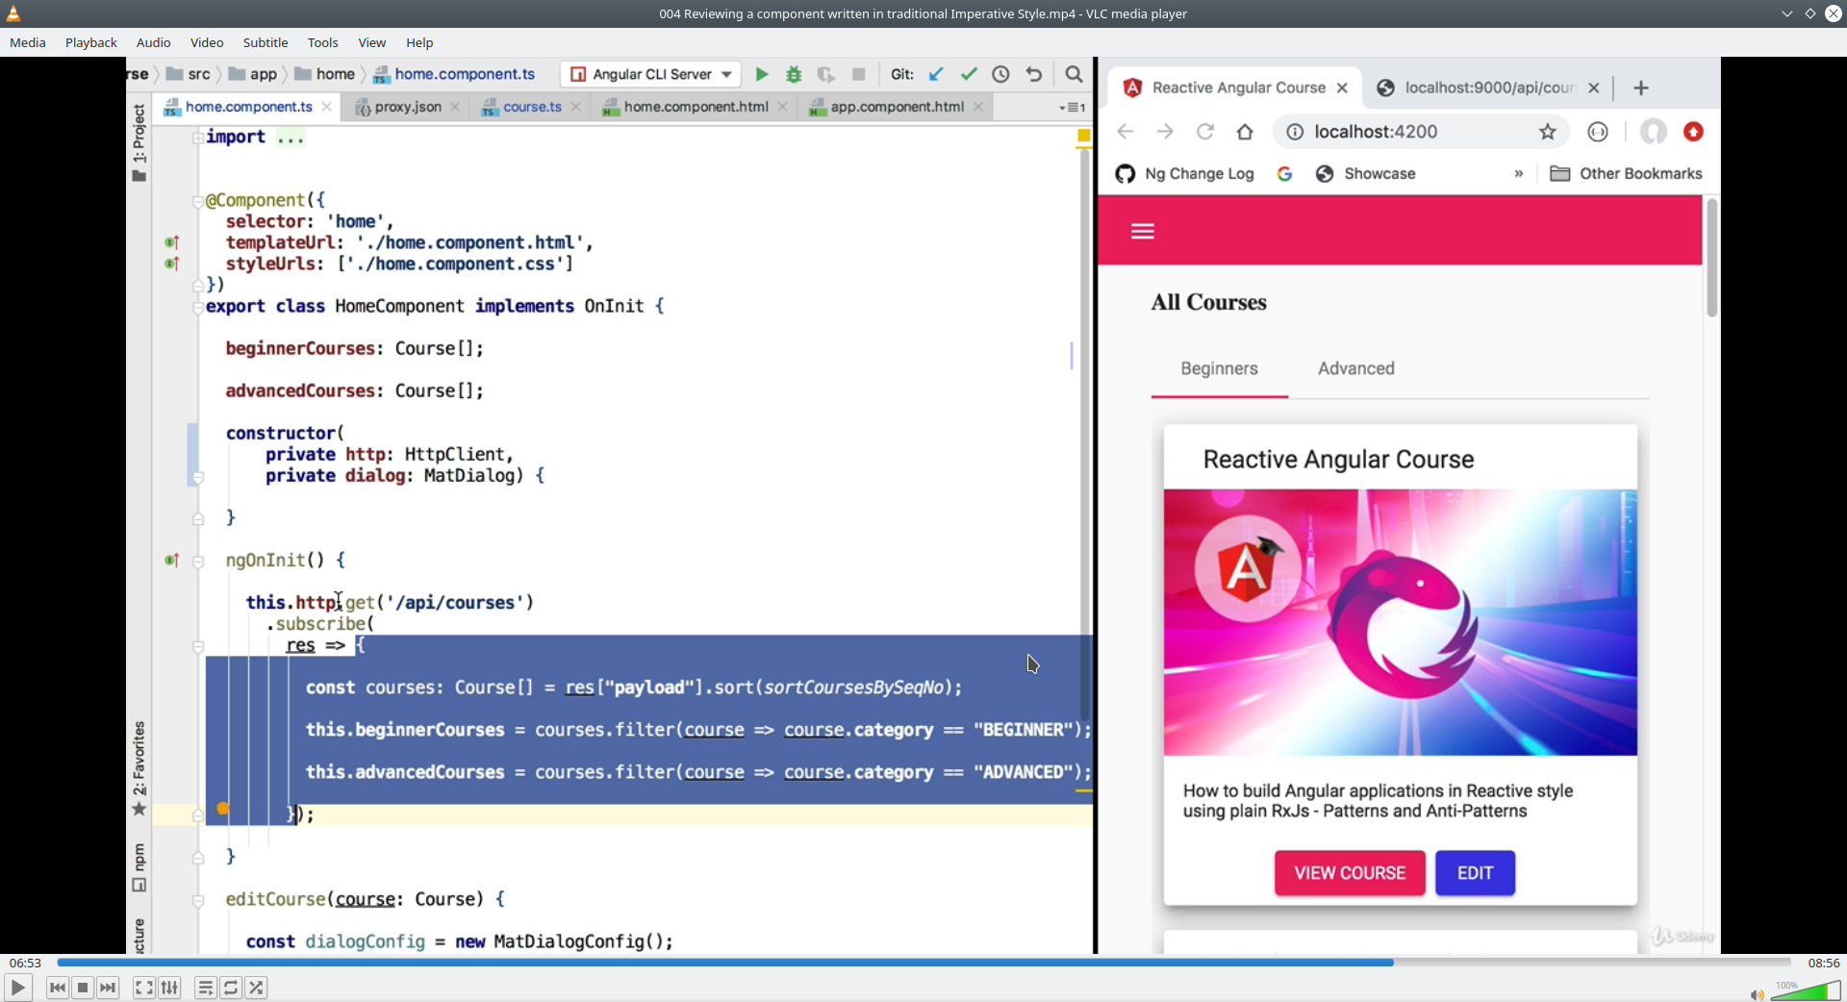1847x1002 pixels.
Task: Start playback with the VLC play button
Action: click(x=17, y=988)
